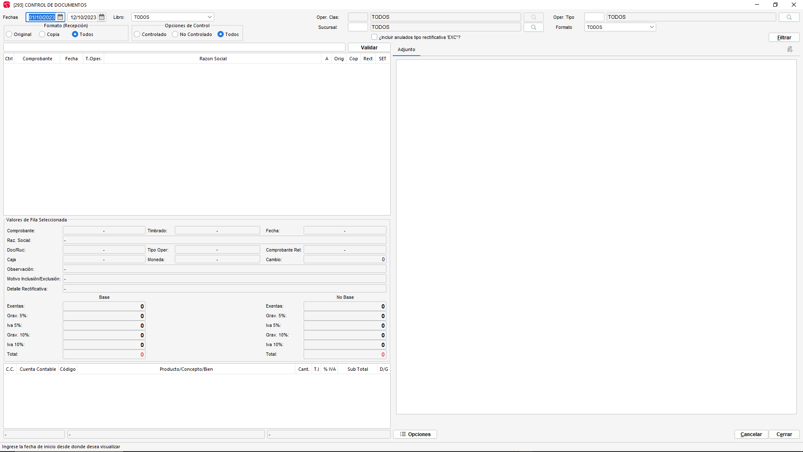Expand the Libro dropdown
The image size is (803, 452).
click(x=210, y=17)
